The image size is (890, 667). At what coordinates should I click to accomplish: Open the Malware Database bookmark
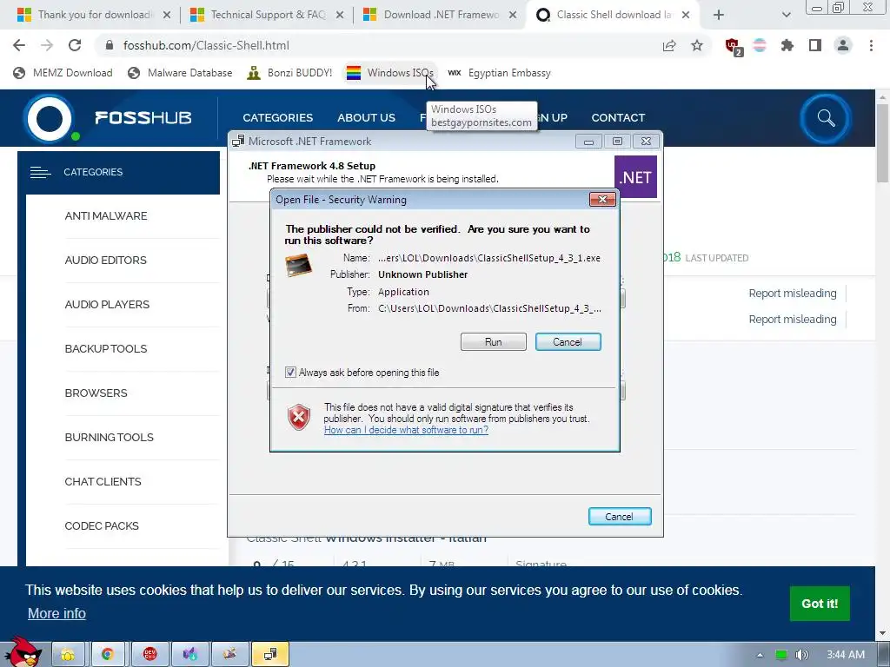click(x=181, y=73)
